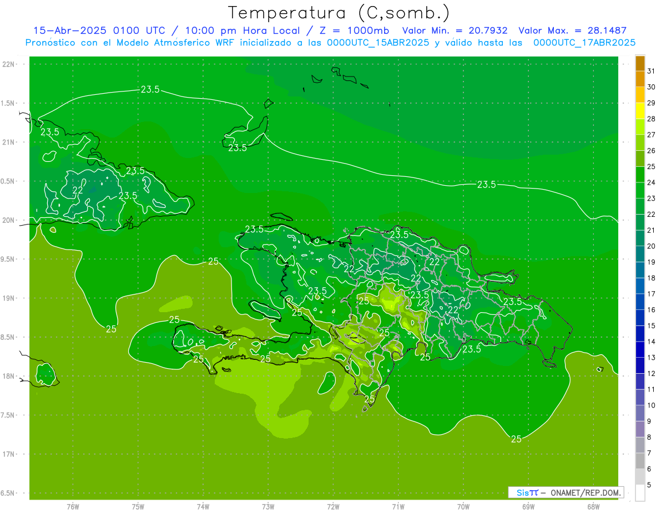Viewport: 666px width, 514px height.
Task: Click the legend value '22'
Action: point(652,215)
